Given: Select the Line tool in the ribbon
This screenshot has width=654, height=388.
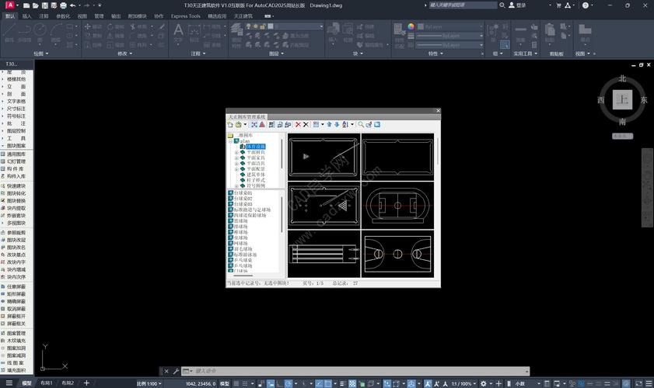Looking at the screenshot, I should [x=9, y=33].
